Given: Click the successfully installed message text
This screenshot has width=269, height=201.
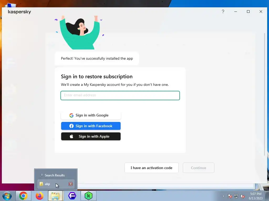Looking at the screenshot, I should point(97,58).
